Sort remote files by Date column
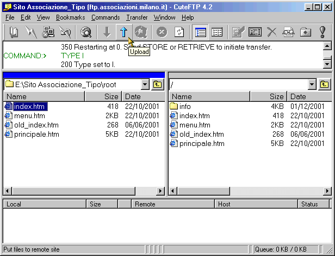335x256 pixels. (x=309, y=96)
